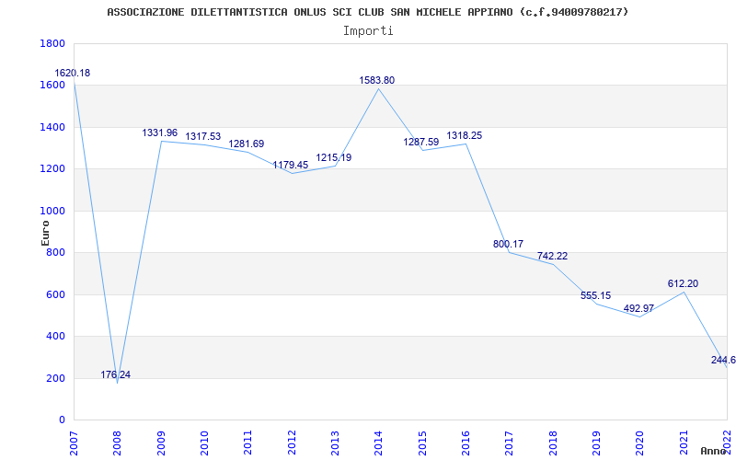Click the 1287.59 data label
Image resolution: width=736 pixels, height=460 pixels.
click(421, 143)
